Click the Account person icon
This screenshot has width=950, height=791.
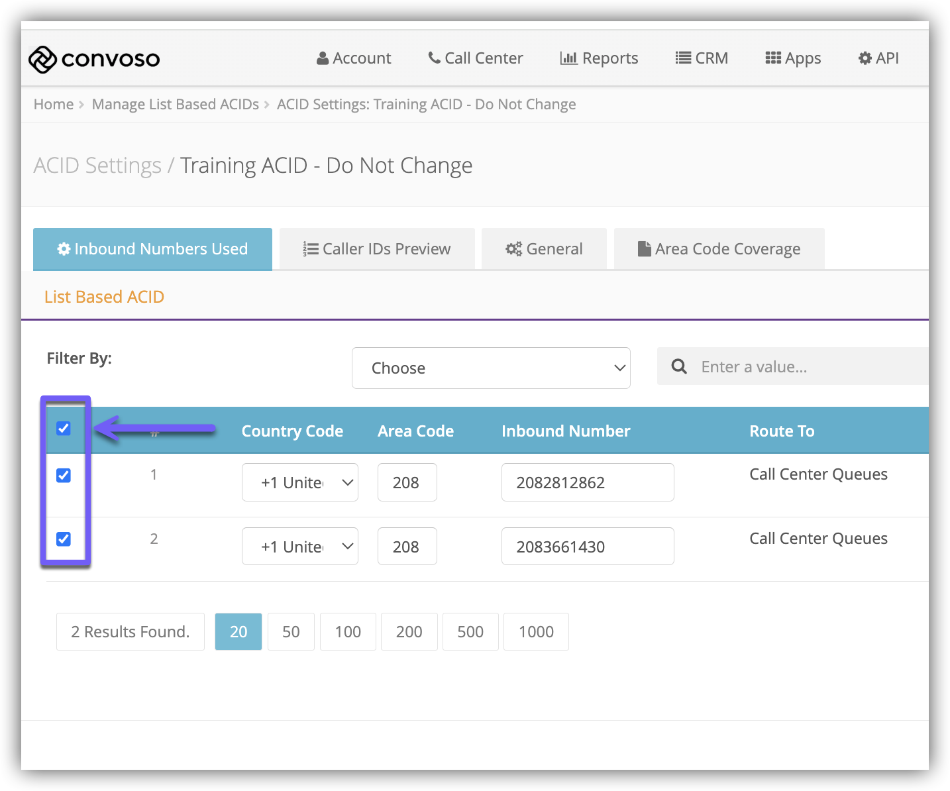[x=323, y=58]
